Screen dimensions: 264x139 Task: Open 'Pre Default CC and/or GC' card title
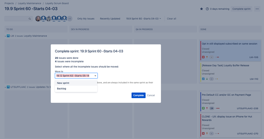click(x=226, y=95)
